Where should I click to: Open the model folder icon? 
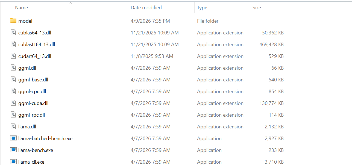tap(13, 20)
